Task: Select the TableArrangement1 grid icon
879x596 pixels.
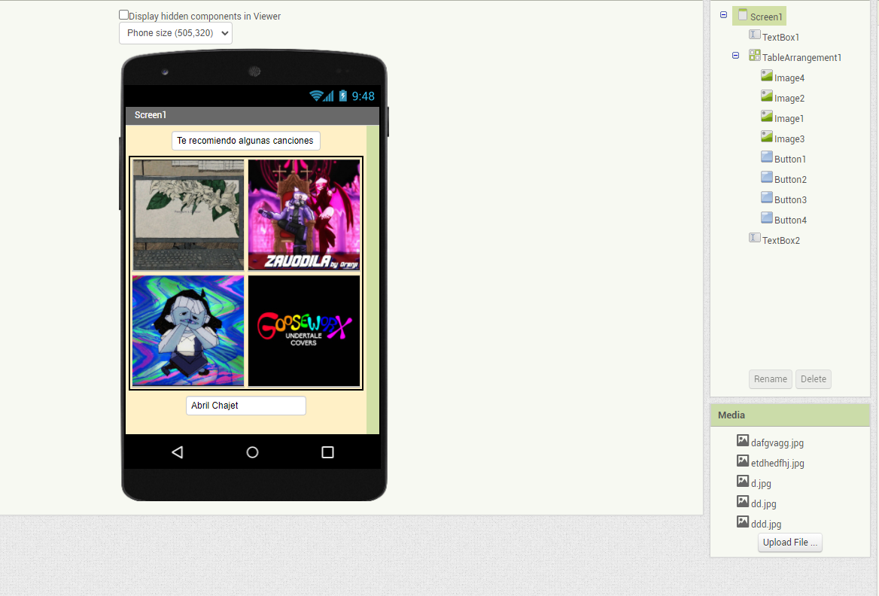Action: 755,55
